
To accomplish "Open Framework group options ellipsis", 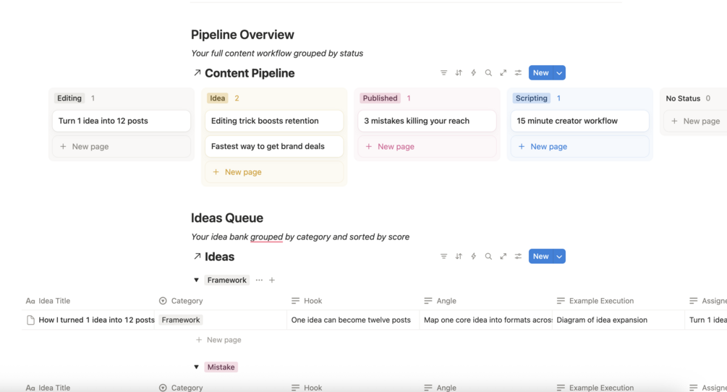I will pos(259,280).
